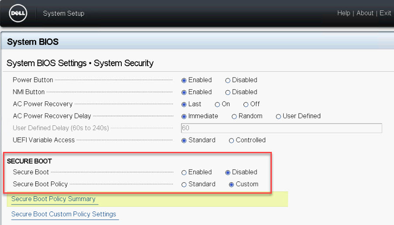Screen dimensions: 394x225
Task: Select Last for AC Power Recovery
Action: point(184,104)
